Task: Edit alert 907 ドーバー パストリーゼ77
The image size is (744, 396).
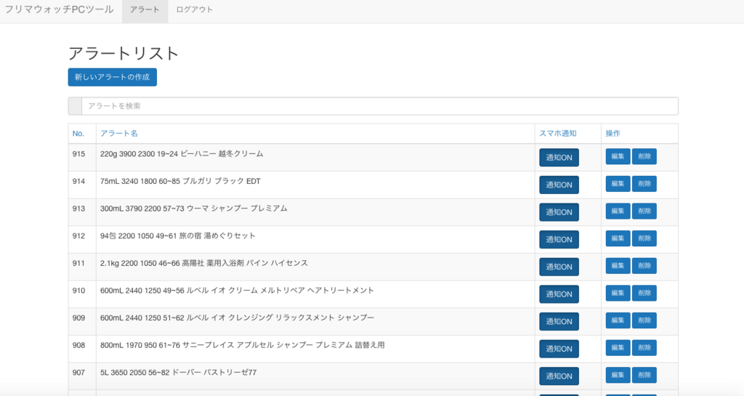Action: [618, 375]
